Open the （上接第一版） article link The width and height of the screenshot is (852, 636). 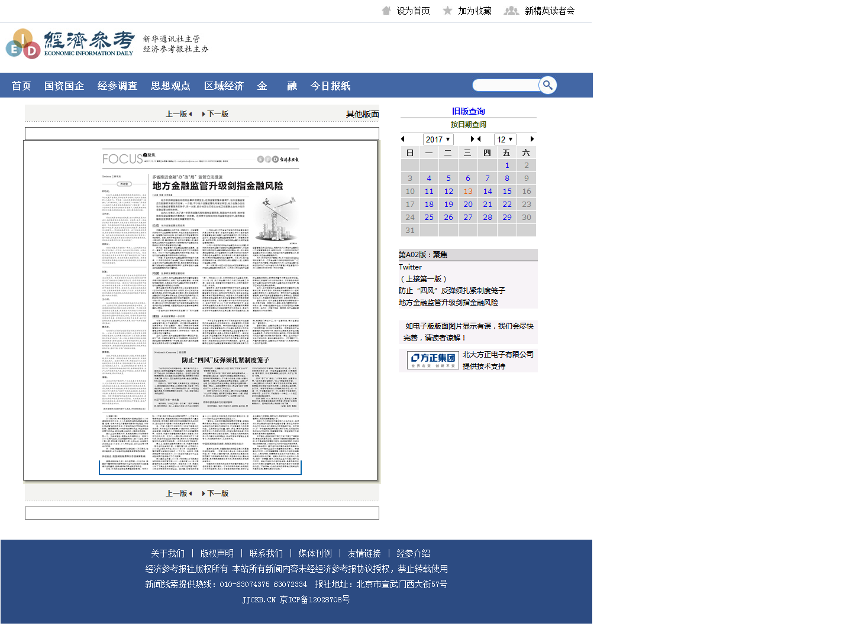pyautogui.click(x=423, y=279)
